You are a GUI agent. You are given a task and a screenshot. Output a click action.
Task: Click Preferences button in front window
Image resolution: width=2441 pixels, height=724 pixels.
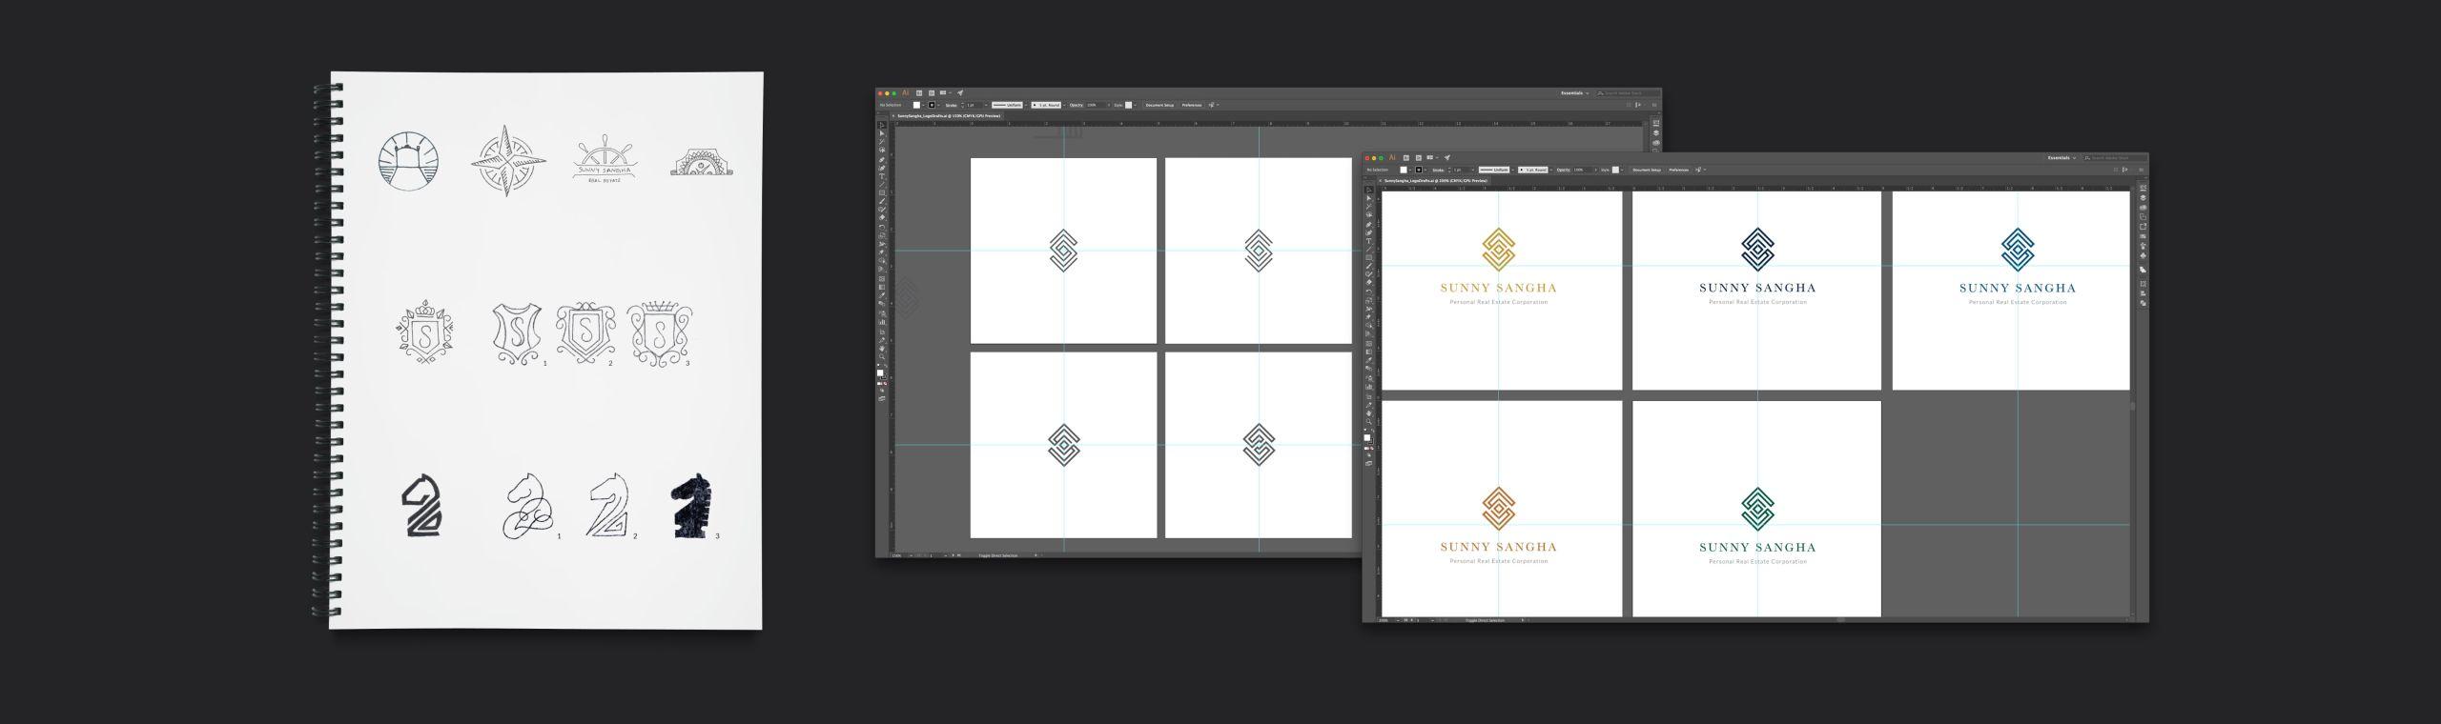point(1679,170)
